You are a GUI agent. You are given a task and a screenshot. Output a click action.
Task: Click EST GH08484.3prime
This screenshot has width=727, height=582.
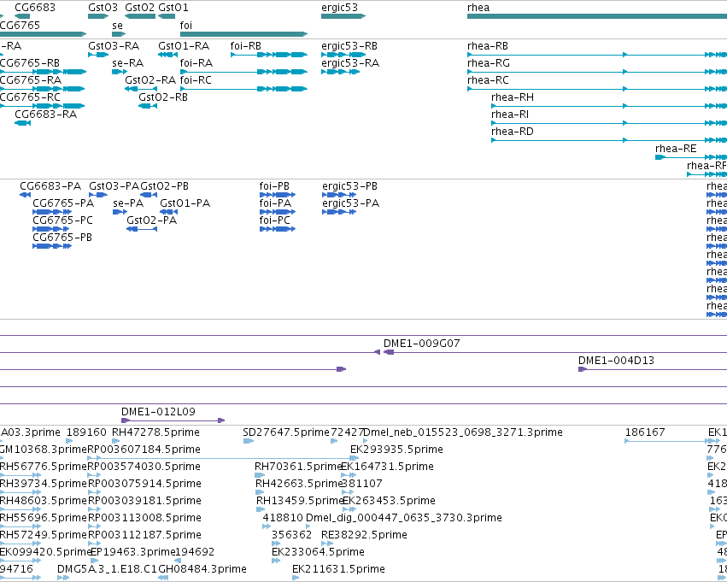[162, 578]
